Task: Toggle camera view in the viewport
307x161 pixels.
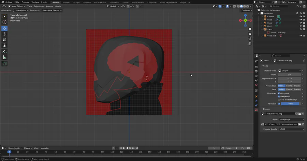Action: (x=250, y=39)
